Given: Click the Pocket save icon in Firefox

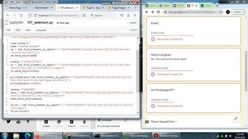Looking at the screenshot, I should 122,15.
